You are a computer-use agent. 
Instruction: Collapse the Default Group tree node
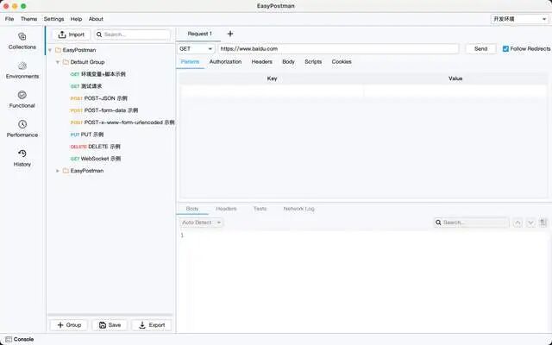(x=58, y=62)
